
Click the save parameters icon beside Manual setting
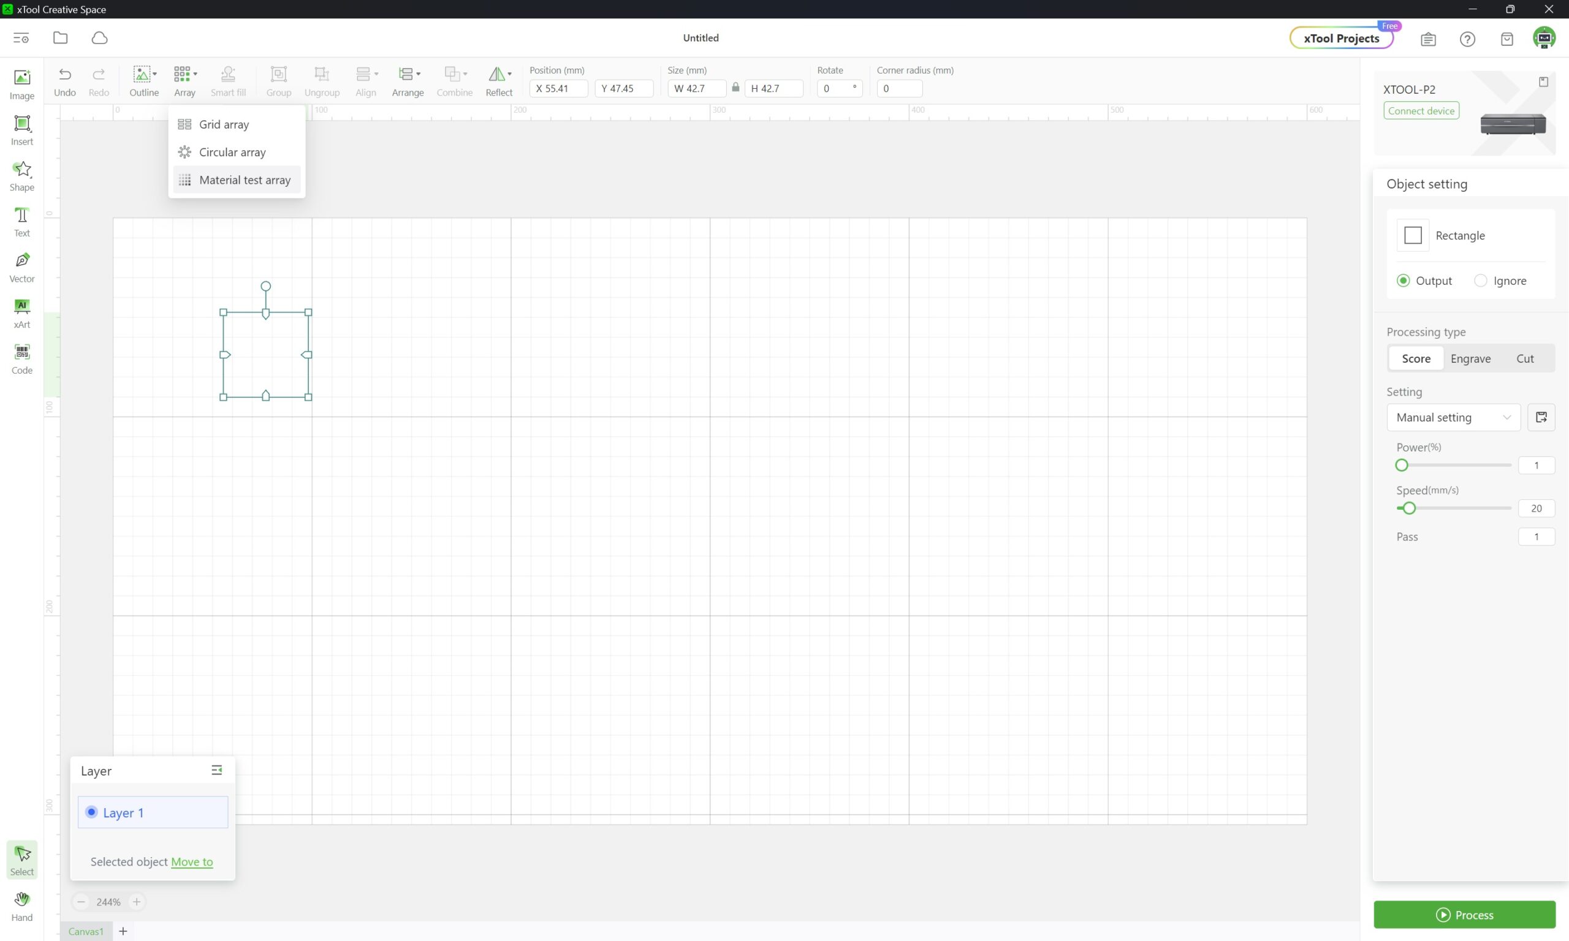[x=1540, y=417]
